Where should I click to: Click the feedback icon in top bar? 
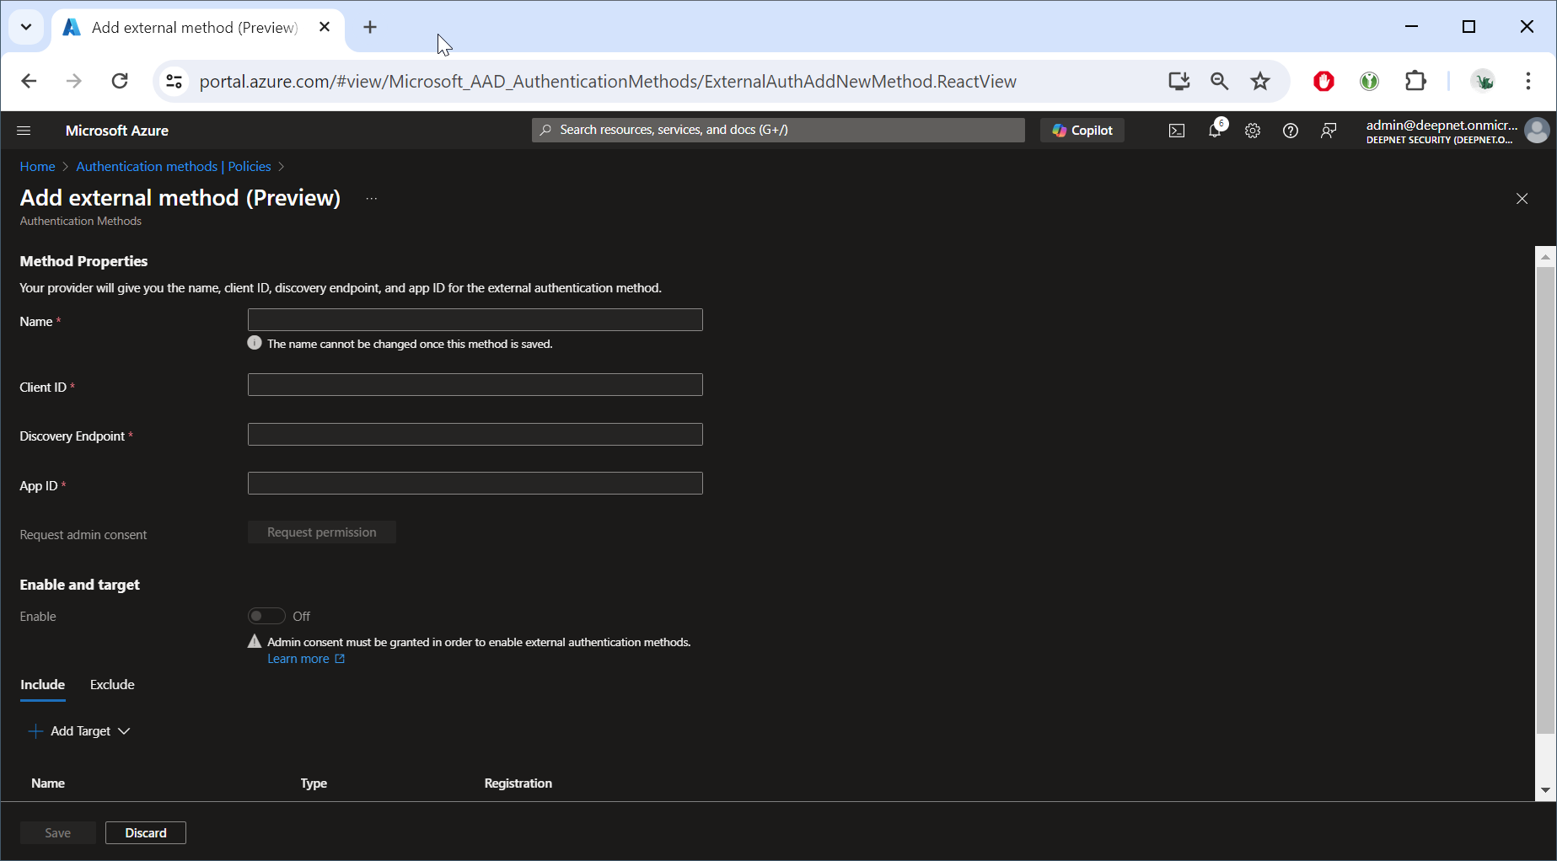click(1329, 131)
